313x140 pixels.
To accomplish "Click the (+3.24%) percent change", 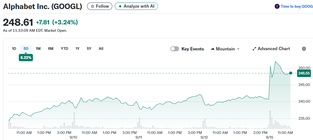I will pyautogui.click(x=65, y=22).
